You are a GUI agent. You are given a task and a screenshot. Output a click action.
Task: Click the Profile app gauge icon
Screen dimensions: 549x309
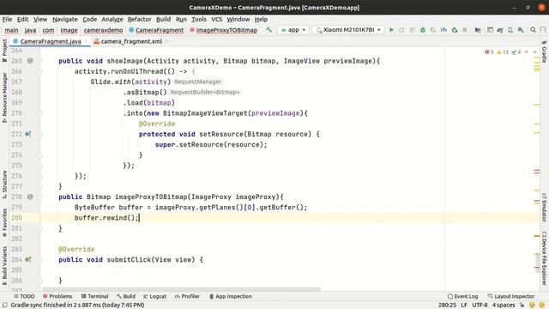443,30
